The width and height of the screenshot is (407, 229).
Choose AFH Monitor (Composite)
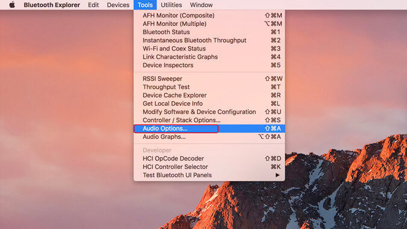pyautogui.click(x=209, y=15)
